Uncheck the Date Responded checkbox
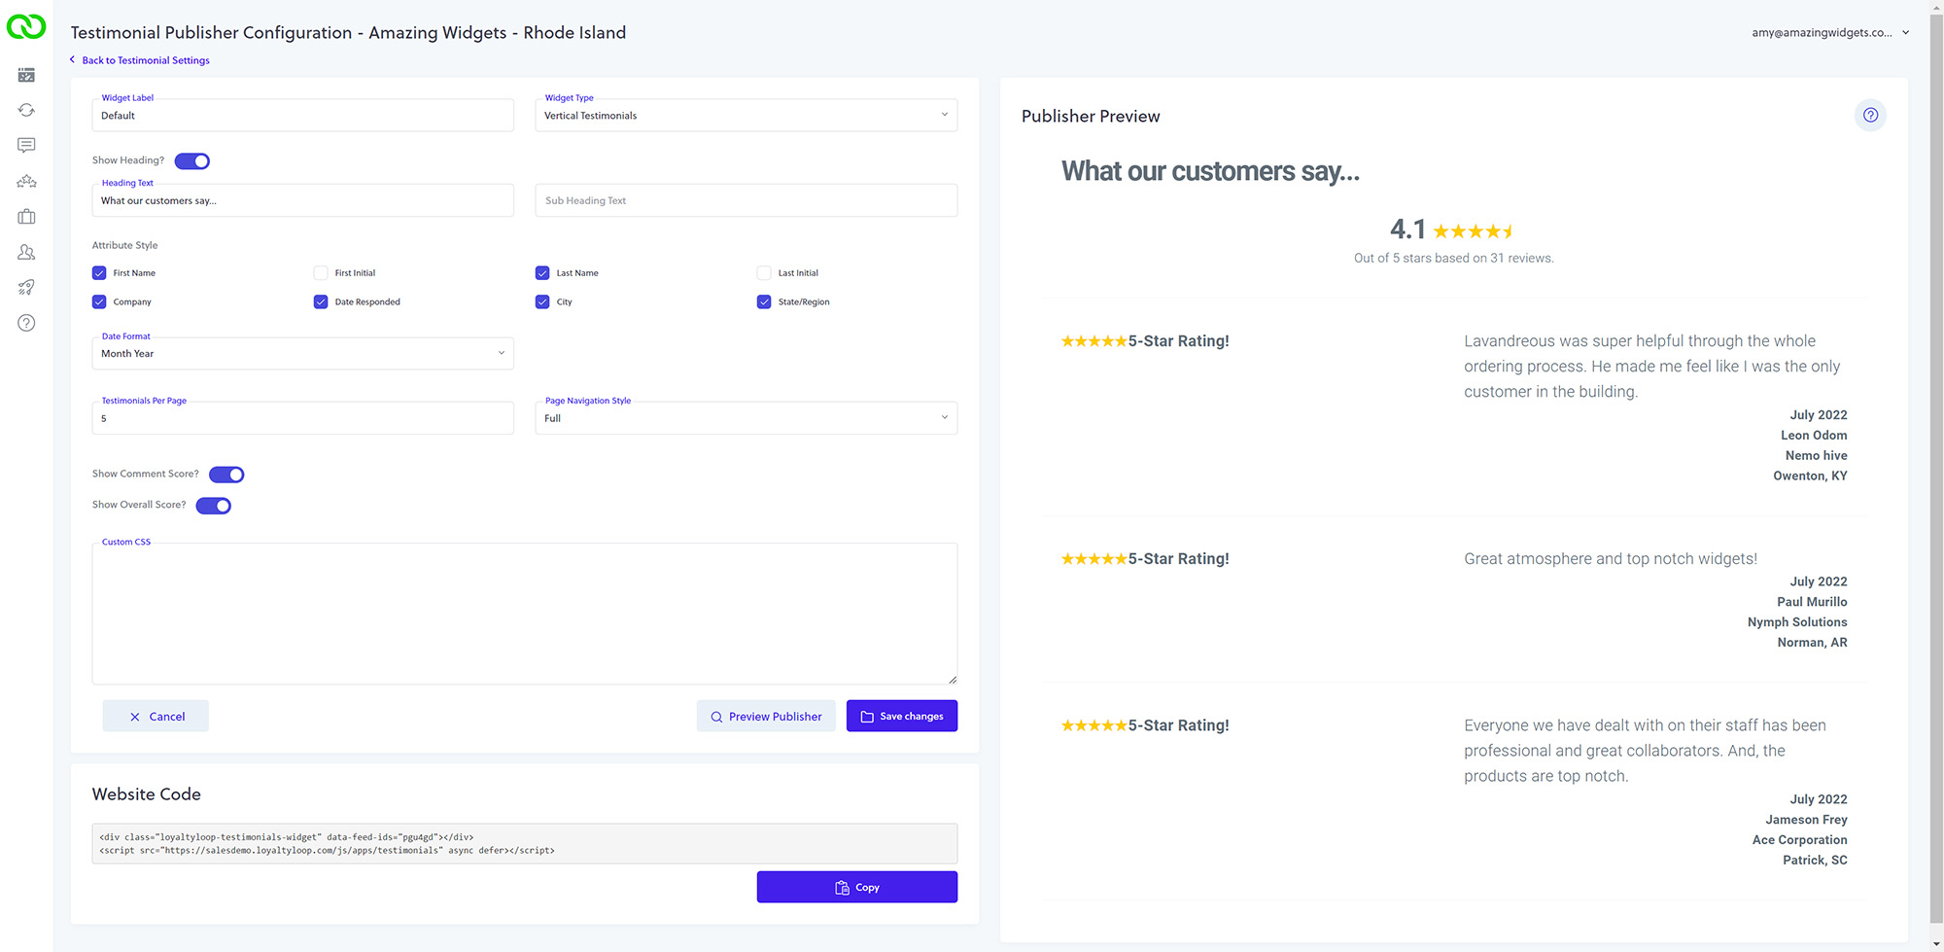1944x952 pixels. click(x=321, y=302)
